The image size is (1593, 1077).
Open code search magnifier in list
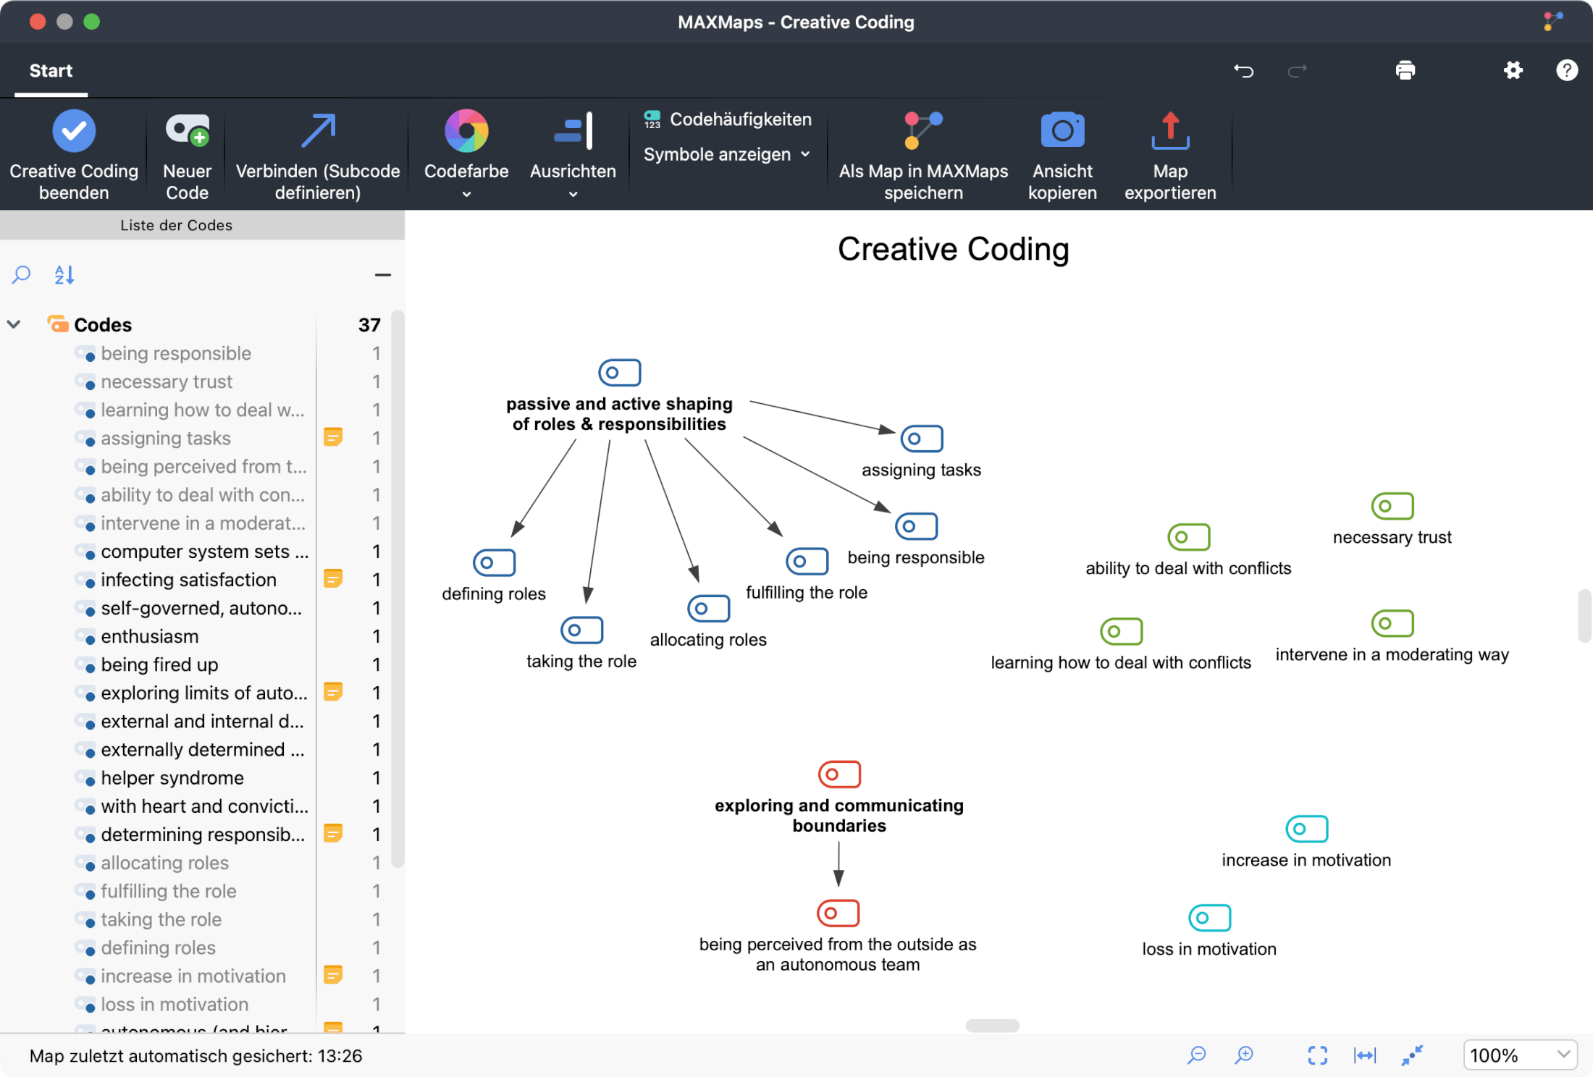pyautogui.click(x=22, y=275)
